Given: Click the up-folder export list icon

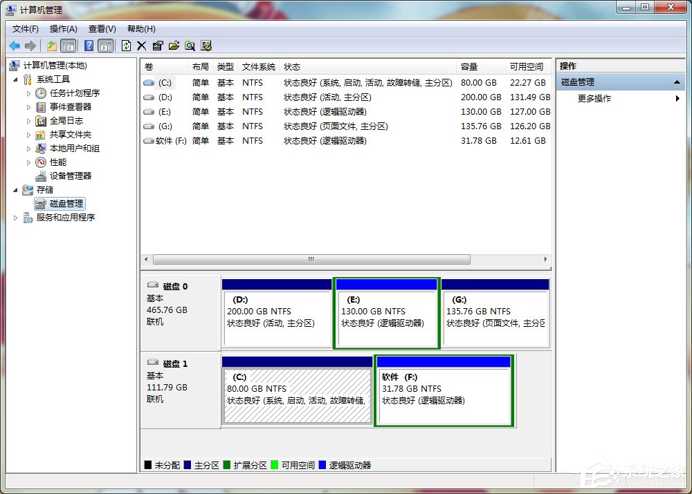Looking at the screenshot, I should coord(52,46).
